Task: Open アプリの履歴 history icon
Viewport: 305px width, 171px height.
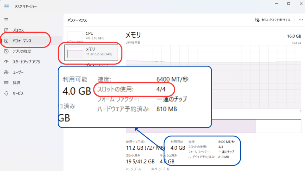Action: tap(6, 51)
